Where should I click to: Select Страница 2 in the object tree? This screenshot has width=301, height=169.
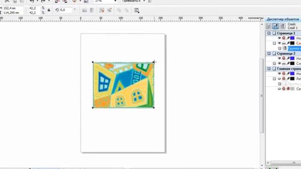[x=286, y=54]
